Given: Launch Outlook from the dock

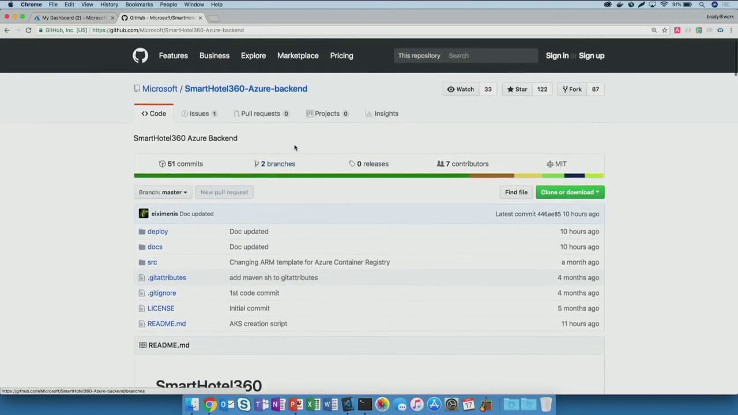Looking at the screenshot, I should point(227,404).
